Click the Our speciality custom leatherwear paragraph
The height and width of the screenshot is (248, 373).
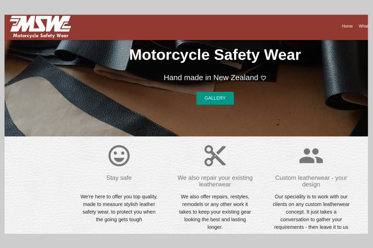(311, 212)
